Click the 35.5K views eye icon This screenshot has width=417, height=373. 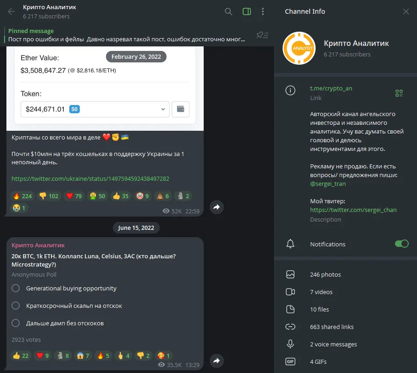(x=161, y=364)
